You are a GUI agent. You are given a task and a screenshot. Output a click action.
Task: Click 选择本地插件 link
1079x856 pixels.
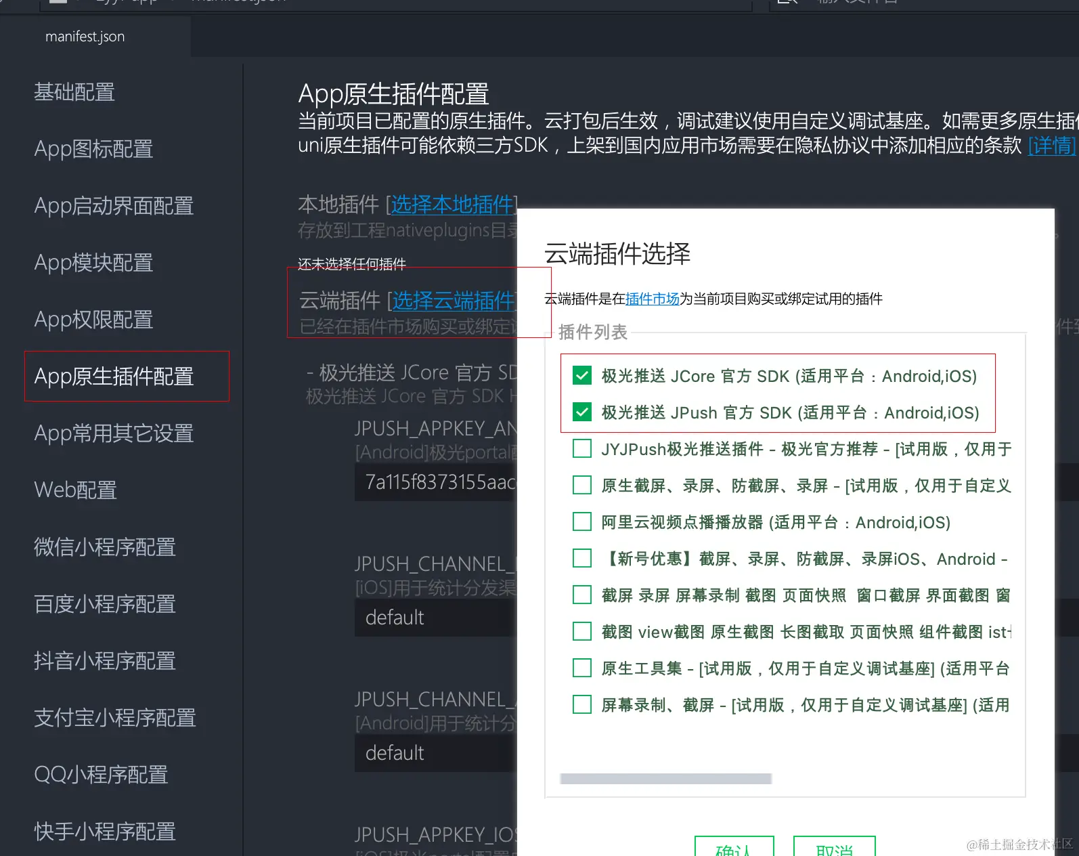pyautogui.click(x=452, y=205)
